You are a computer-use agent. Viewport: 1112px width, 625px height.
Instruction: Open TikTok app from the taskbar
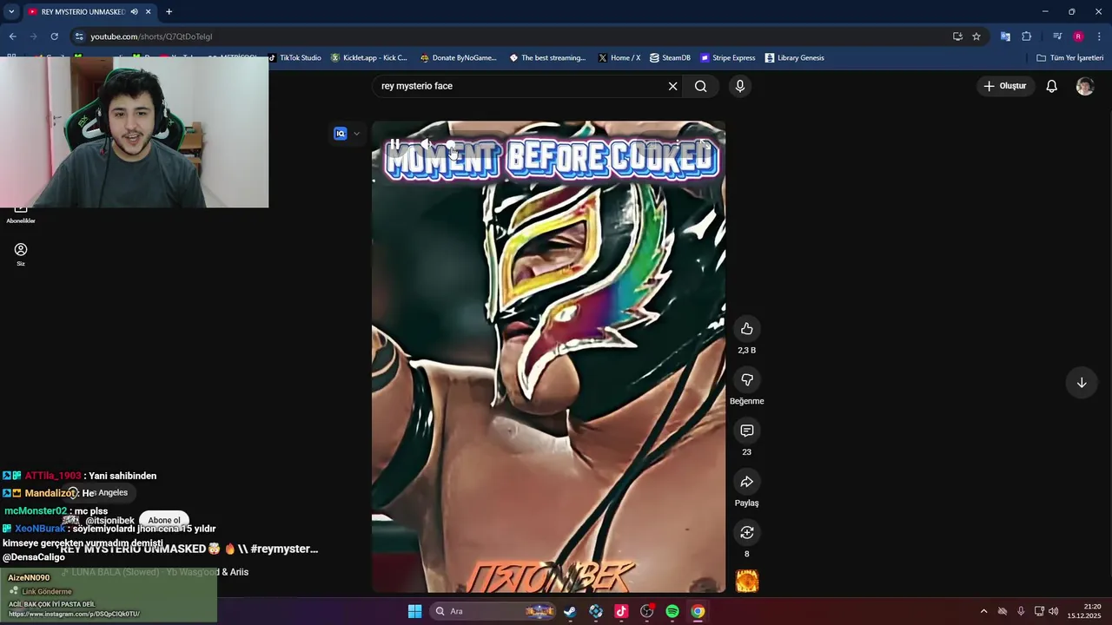coord(621,611)
